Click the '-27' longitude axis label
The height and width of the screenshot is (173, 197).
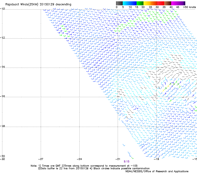[x=41, y=159]
